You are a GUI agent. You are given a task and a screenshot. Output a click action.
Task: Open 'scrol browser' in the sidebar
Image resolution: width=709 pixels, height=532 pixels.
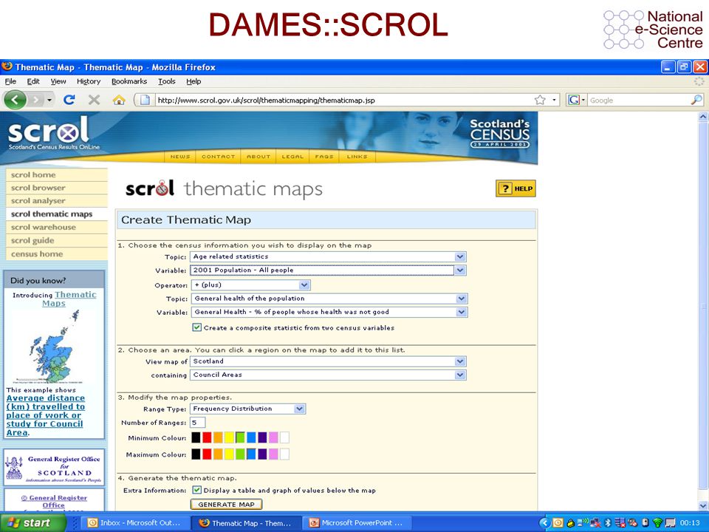pyautogui.click(x=57, y=188)
